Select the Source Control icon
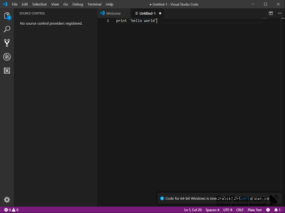The image size is (285, 213). [x=7, y=43]
